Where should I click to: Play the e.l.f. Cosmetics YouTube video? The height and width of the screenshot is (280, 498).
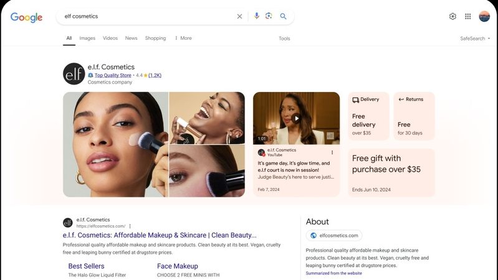tap(296, 118)
